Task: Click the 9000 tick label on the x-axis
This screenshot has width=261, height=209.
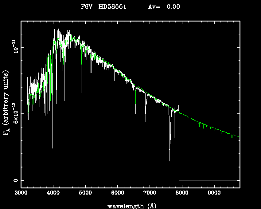Action: 214,193
